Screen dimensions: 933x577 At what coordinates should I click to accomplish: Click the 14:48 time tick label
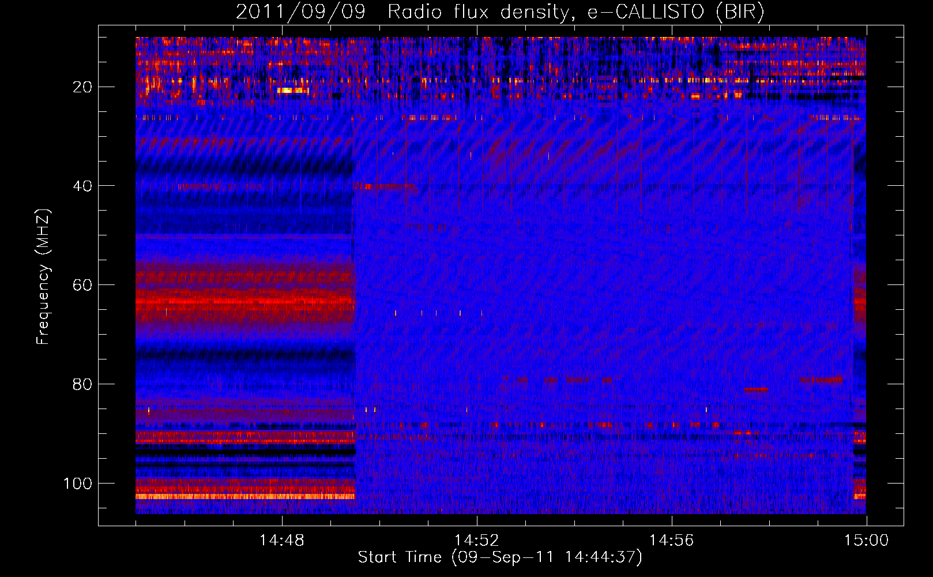pos(282,541)
